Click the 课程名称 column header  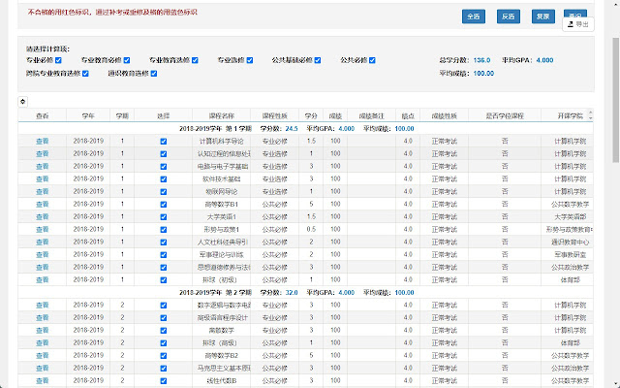pos(222,116)
